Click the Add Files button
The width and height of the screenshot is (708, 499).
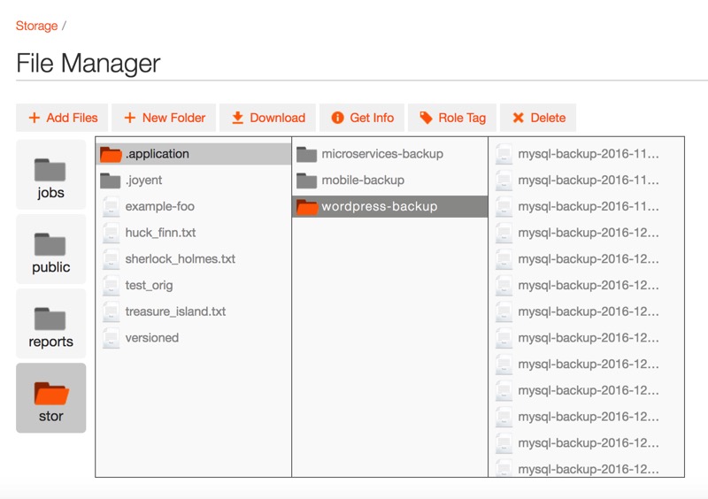(x=62, y=118)
